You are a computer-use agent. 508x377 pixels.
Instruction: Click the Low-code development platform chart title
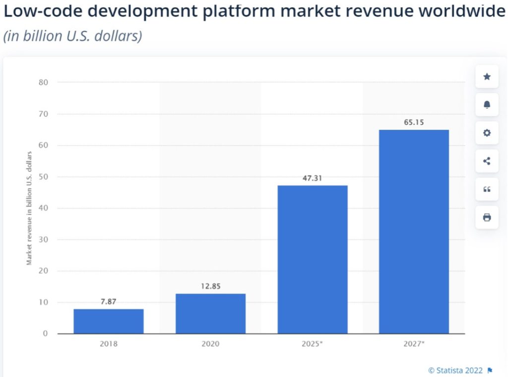click(254, 13)
